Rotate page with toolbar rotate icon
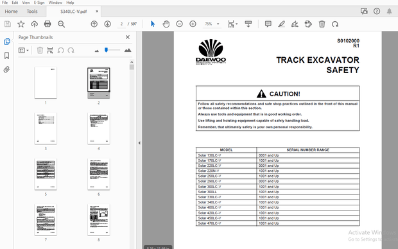398x249 pixels. (x=335, y=24)
